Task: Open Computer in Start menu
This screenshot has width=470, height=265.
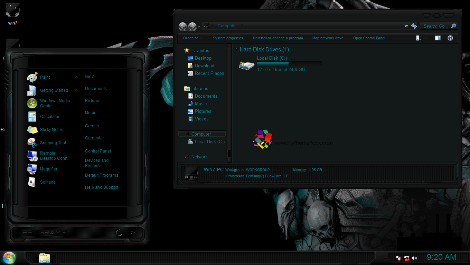Action: 95,138
